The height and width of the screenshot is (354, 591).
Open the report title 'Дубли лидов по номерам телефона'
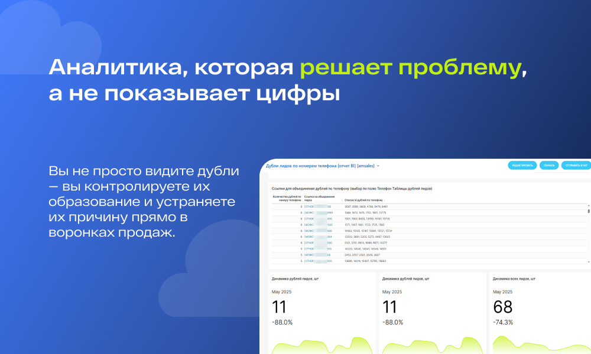320,166
